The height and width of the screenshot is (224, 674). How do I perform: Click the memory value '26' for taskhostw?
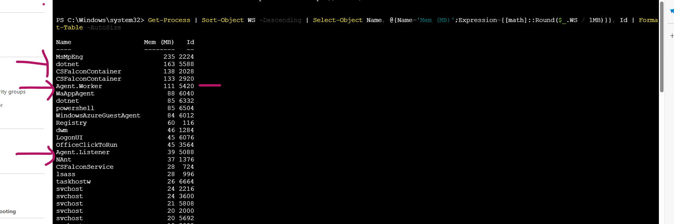tap(171, 182)
